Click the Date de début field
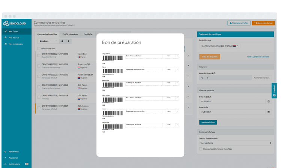 [232, 101]
